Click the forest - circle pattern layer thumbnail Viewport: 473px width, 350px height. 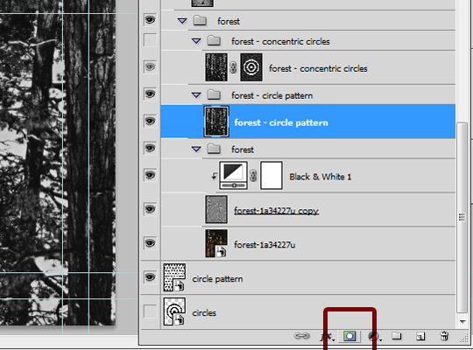tap(216, 122)
